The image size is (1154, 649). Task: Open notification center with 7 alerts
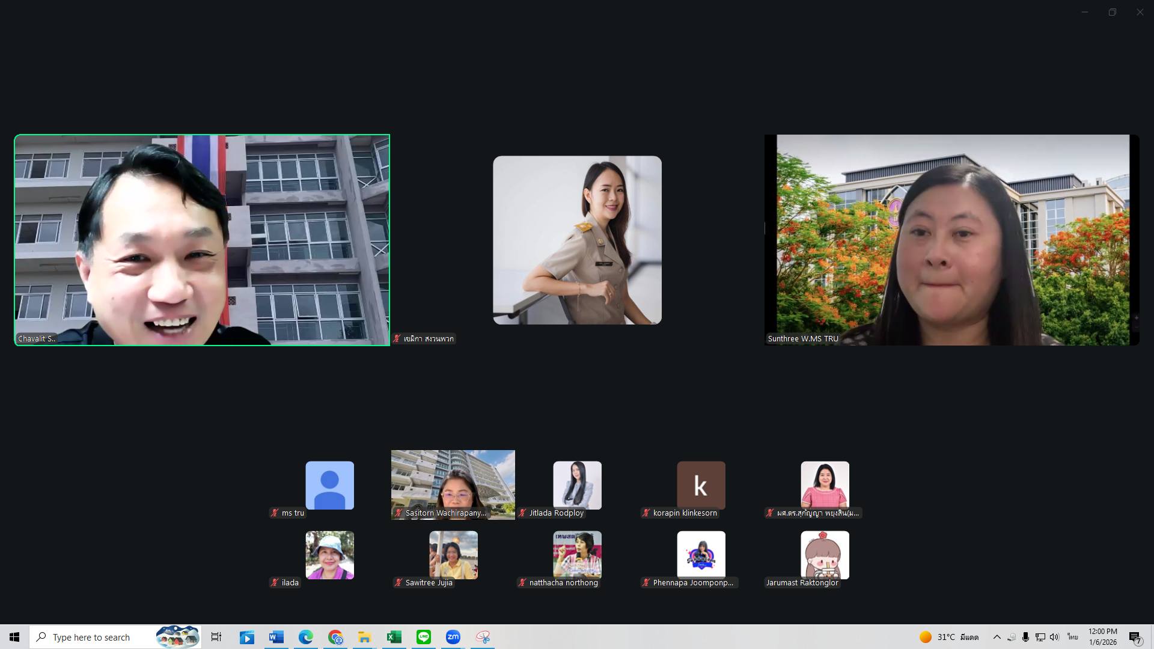pyautogui.click(x=1135, y=637)
